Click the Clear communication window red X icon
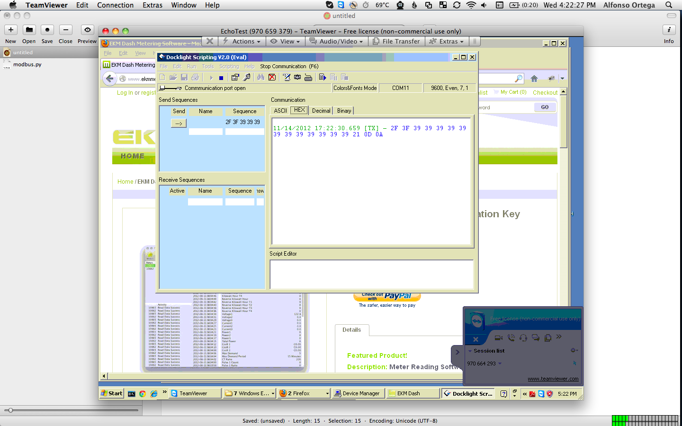This screenshot has height=426, width=682. 272,77
